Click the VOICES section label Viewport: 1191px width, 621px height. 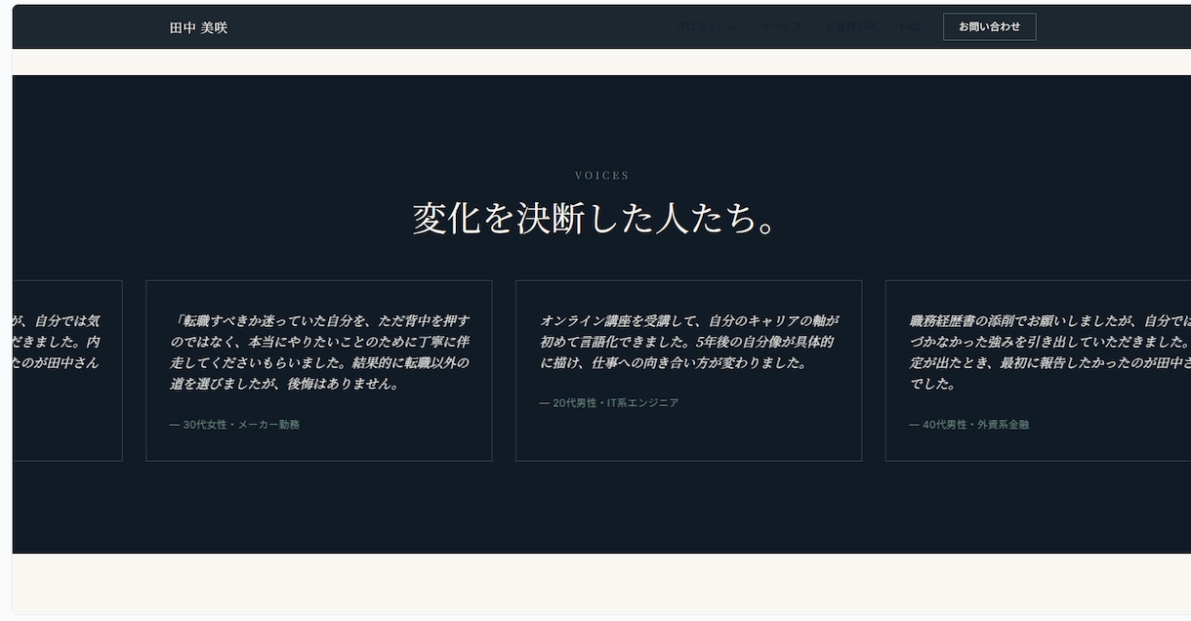tap(602, 176)
